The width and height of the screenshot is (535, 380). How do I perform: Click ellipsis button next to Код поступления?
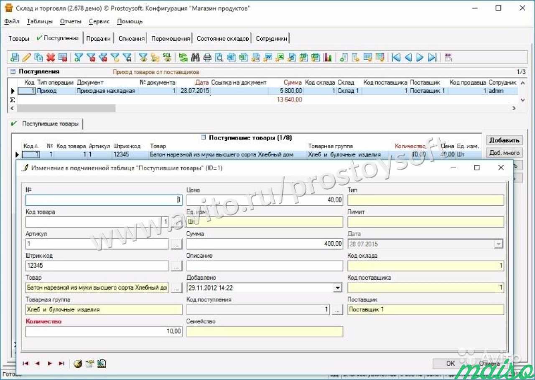(337, 310)
